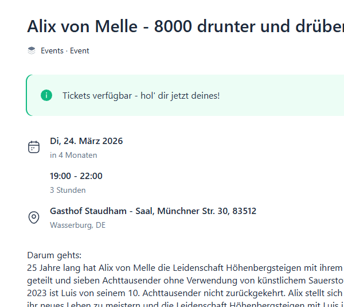Select the date Di, 24. März 2026
Screen dimensions: 344x307
[87, 141]
